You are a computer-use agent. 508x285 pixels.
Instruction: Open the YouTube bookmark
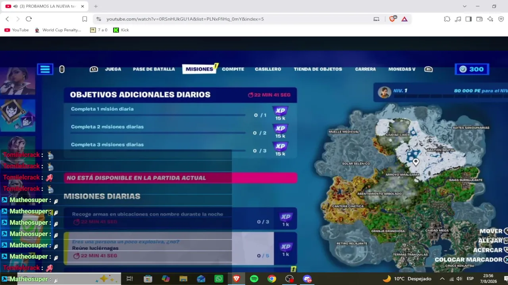point(17,30)
